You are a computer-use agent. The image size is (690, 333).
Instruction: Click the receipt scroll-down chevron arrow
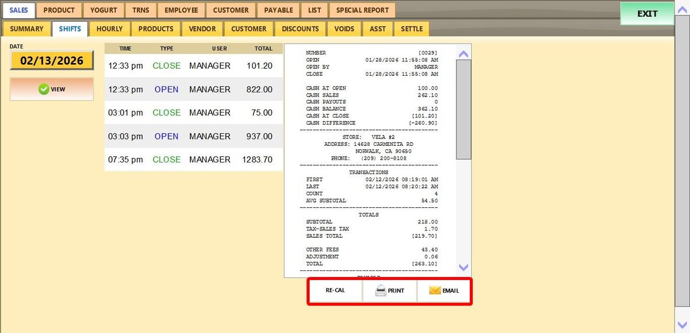463,268
